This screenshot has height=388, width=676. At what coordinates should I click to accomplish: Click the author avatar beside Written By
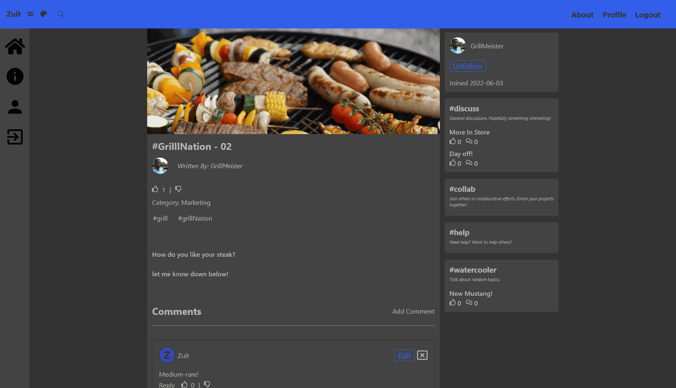[160, 166]
